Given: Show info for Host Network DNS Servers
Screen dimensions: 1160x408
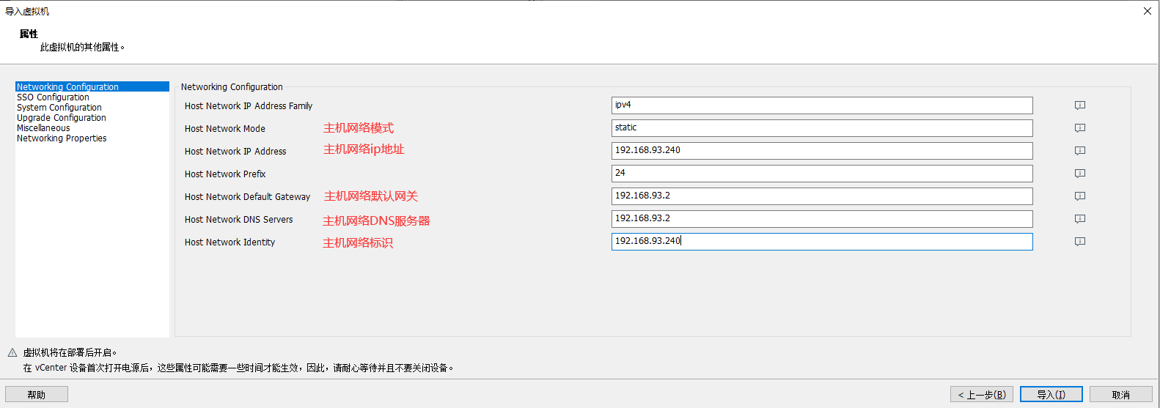Looking at the screenshot, I should pyautogui.click(x=1080, y=219).
